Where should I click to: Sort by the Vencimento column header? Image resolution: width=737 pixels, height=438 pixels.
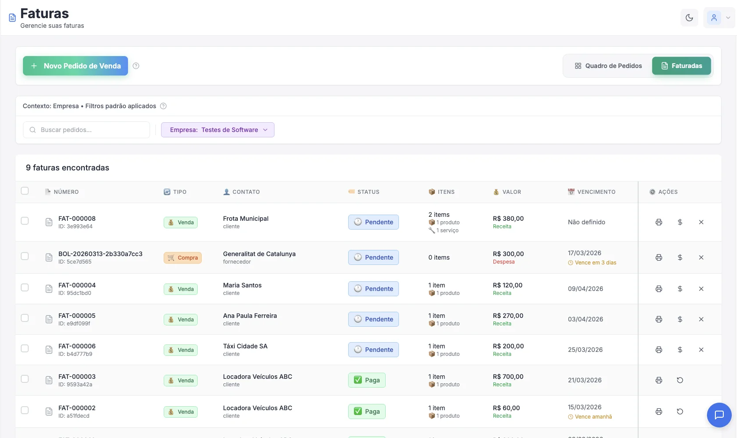pyautogui.click(x=596, y=192)
